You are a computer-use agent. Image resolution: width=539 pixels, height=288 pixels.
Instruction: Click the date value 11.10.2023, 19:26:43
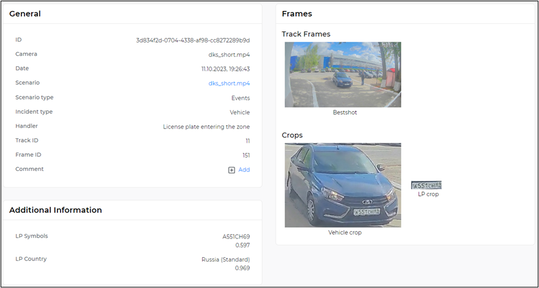click(x=225, y=69)
